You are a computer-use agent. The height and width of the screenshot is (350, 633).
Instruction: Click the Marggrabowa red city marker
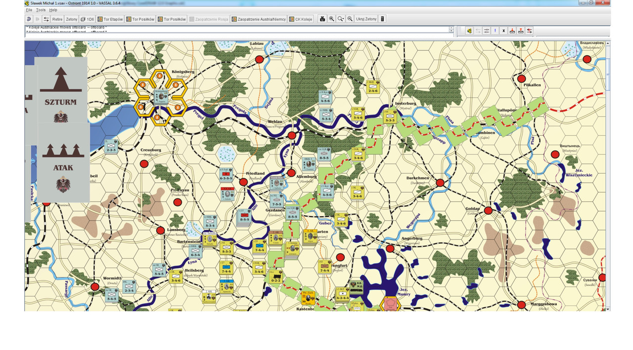pyautogui.click(x=521, y=305)
